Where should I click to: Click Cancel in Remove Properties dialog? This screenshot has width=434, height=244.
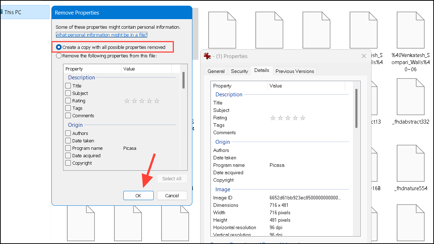click(172, 195)
